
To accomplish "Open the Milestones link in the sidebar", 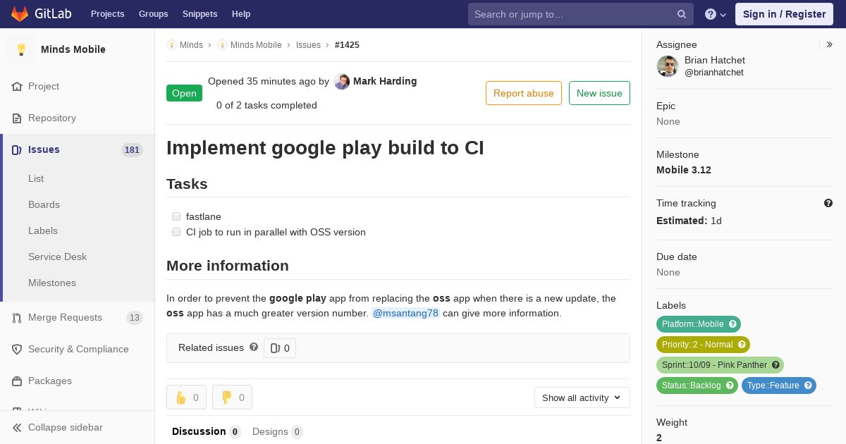I will click(x=52, y=283).
